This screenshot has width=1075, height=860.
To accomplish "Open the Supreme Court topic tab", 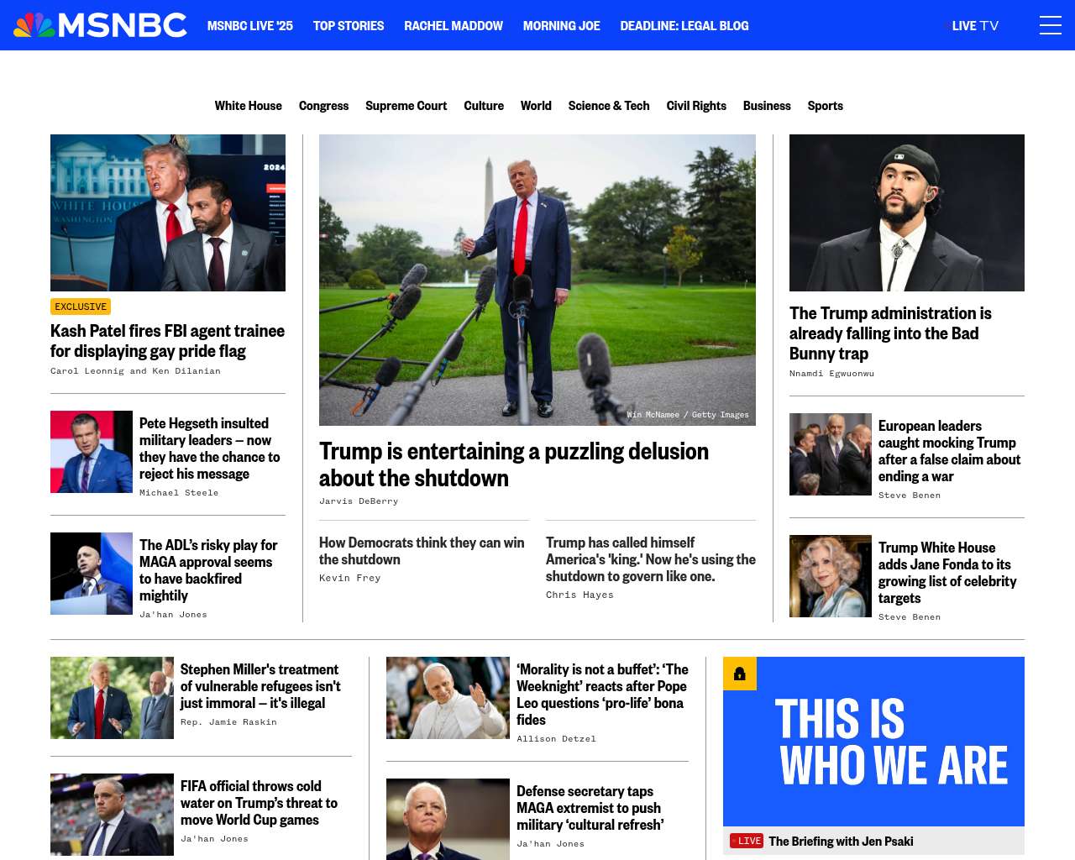I will (x=406, y=106).
